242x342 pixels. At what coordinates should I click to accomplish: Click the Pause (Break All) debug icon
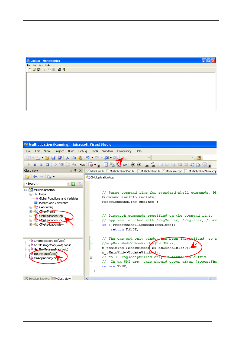click(35, 165)
